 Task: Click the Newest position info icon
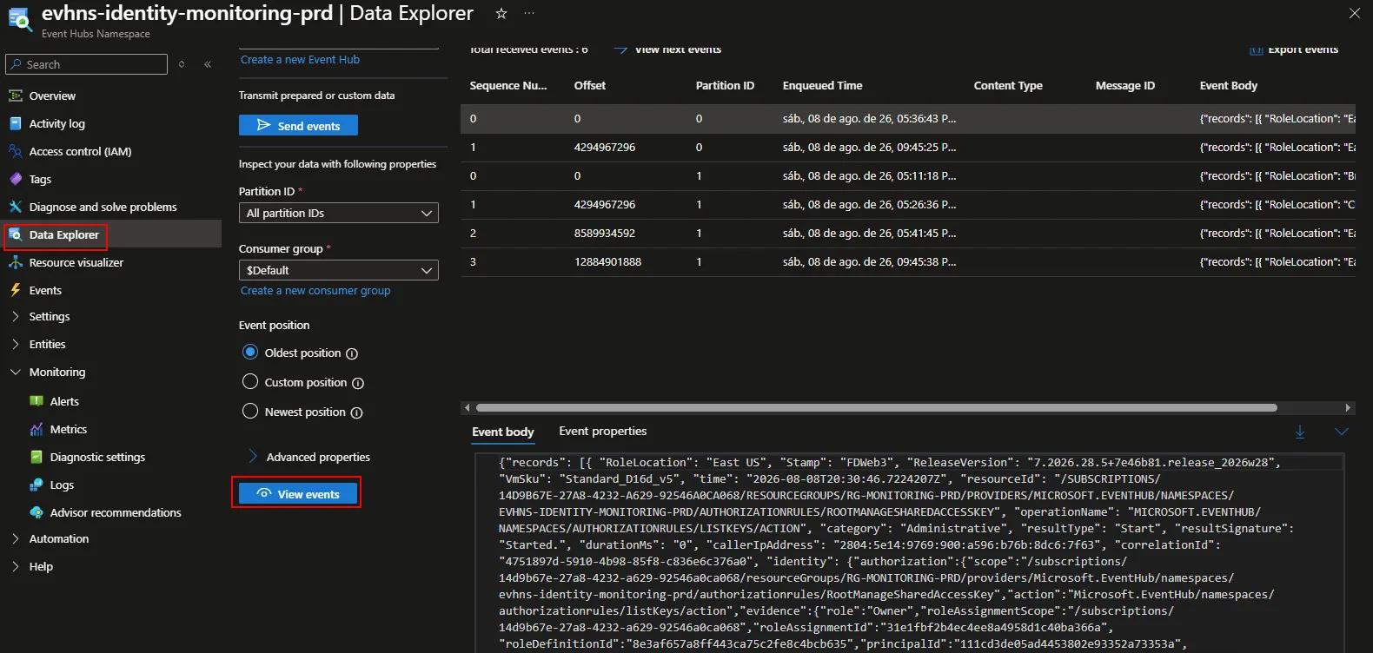point(356,412)
